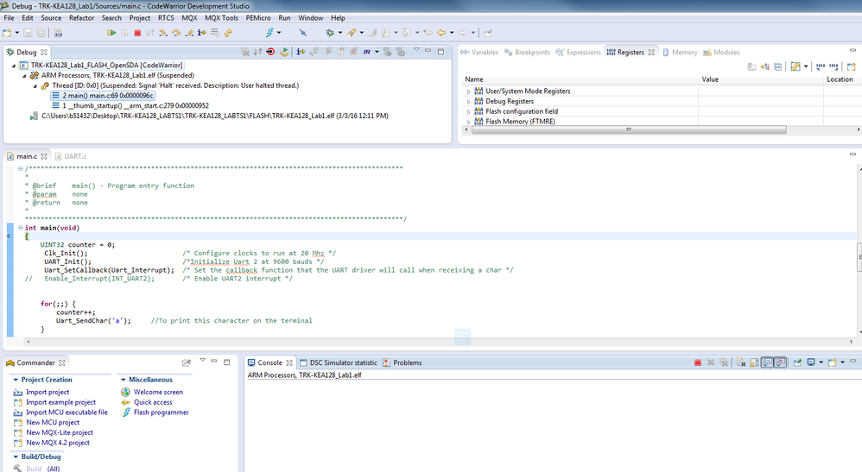Click the Step Over icon in main toolbar

(176, 33)
